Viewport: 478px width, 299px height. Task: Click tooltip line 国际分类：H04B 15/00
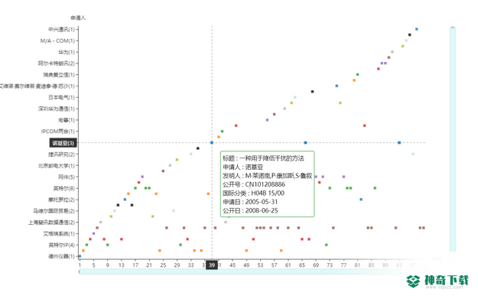[254, 193]
